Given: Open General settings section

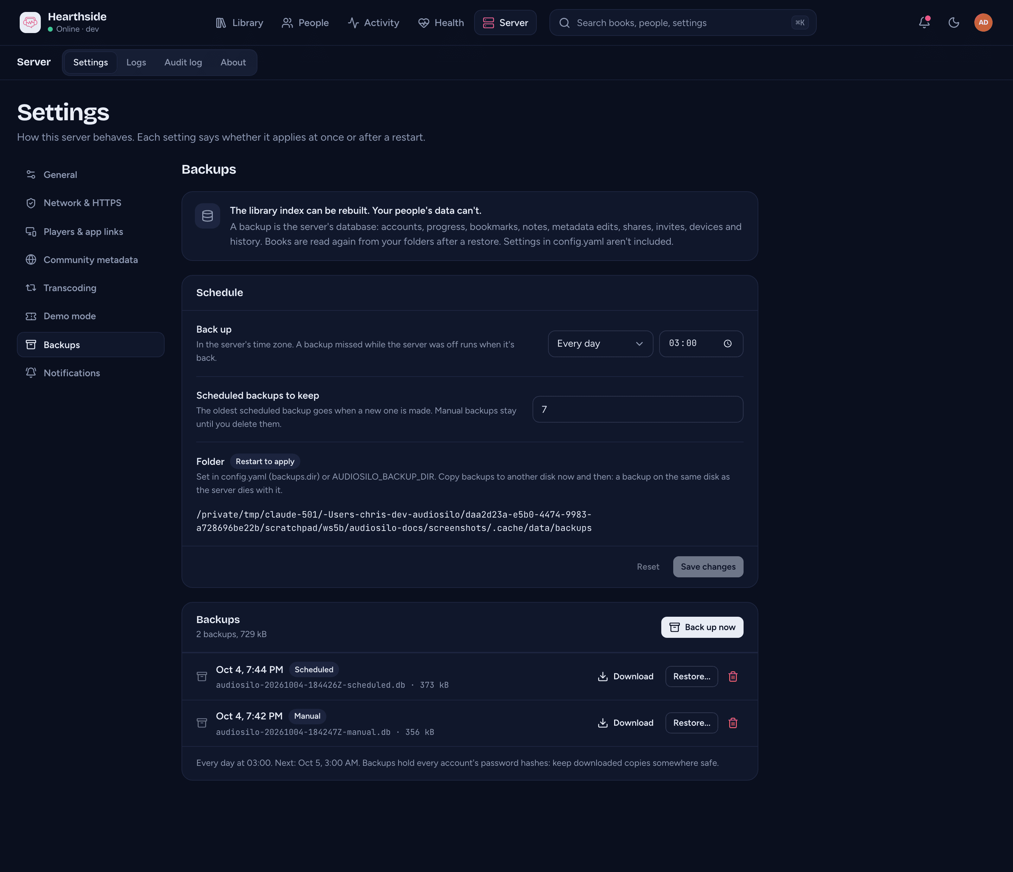Looking at the screenshot, I should click(90, 174).
